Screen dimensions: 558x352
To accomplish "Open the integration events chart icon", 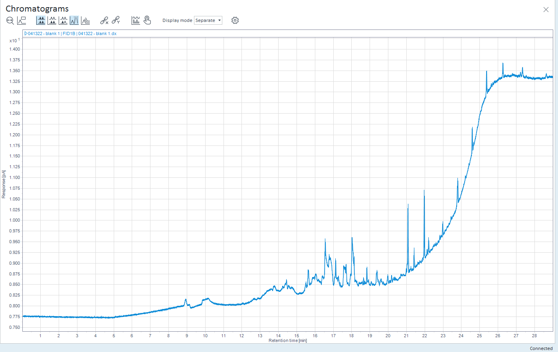I will pyautogui.click(x=136, y=20).
